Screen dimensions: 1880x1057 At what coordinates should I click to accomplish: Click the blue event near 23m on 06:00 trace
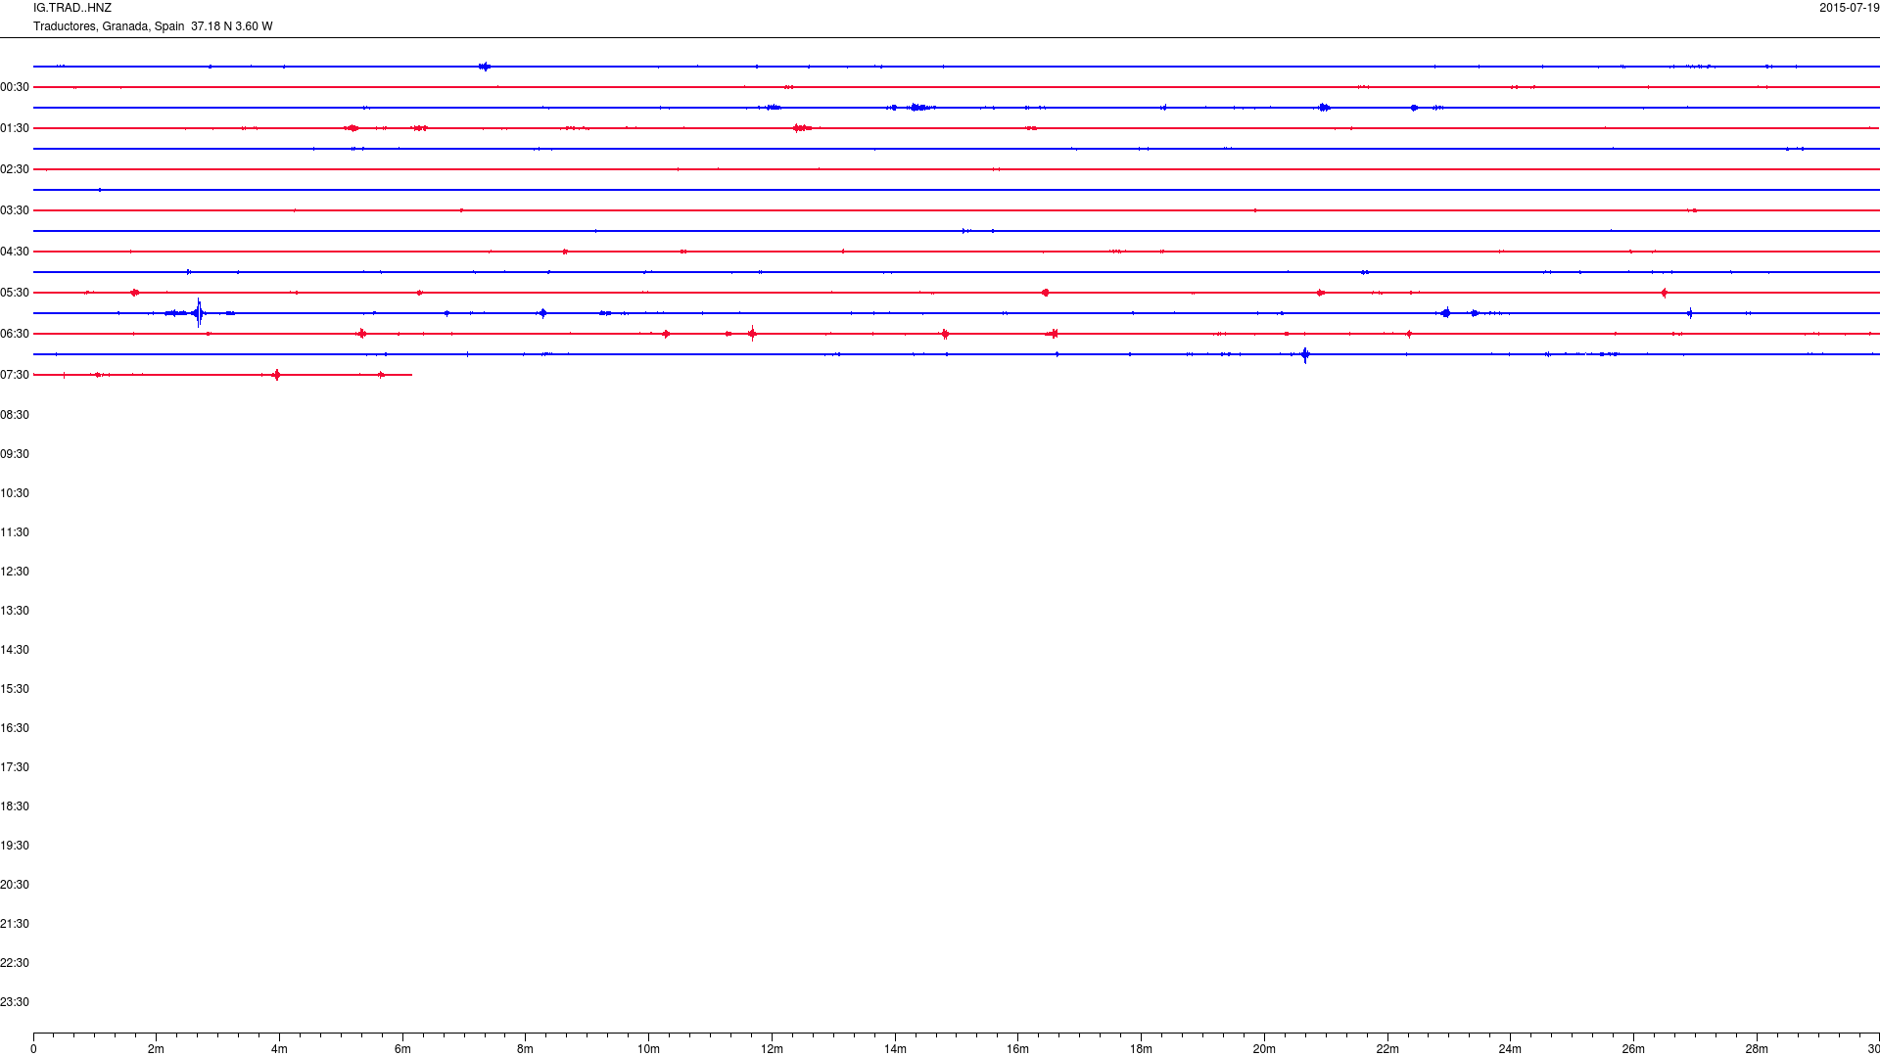coord(1446,313)
